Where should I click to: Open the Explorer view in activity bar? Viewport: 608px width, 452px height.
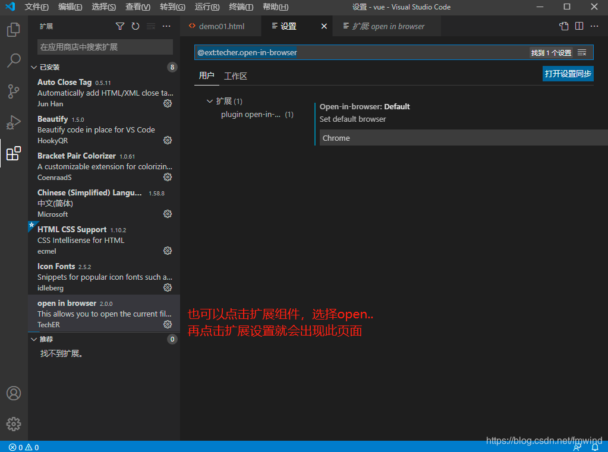[x=14, y=30]
